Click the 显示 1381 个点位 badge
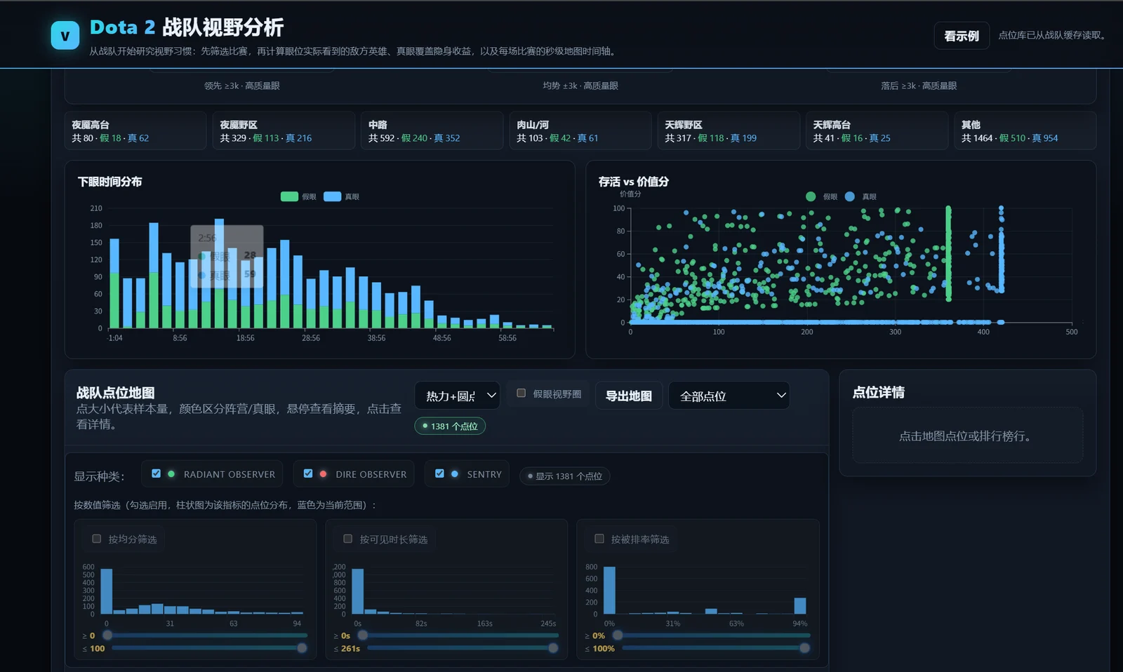This screenshot has height=672, width=1123. click(x=564, y=476)
